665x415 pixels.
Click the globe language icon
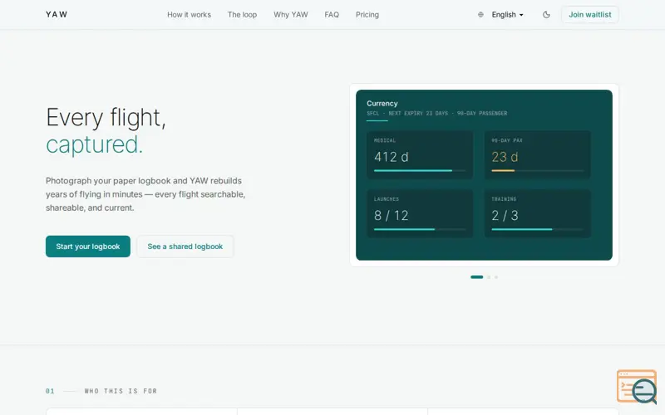pos(480,15)
